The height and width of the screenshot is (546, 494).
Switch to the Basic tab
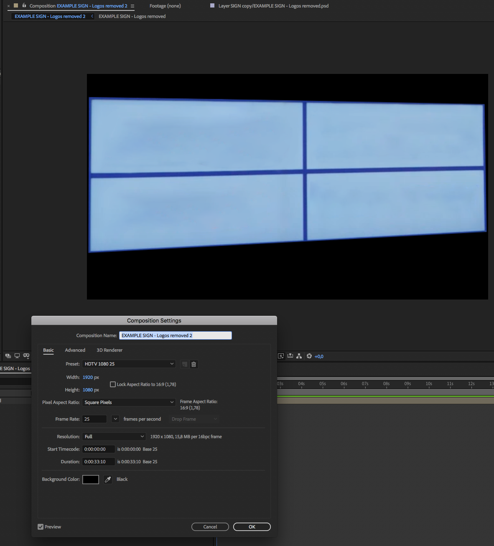coord(48,350)
